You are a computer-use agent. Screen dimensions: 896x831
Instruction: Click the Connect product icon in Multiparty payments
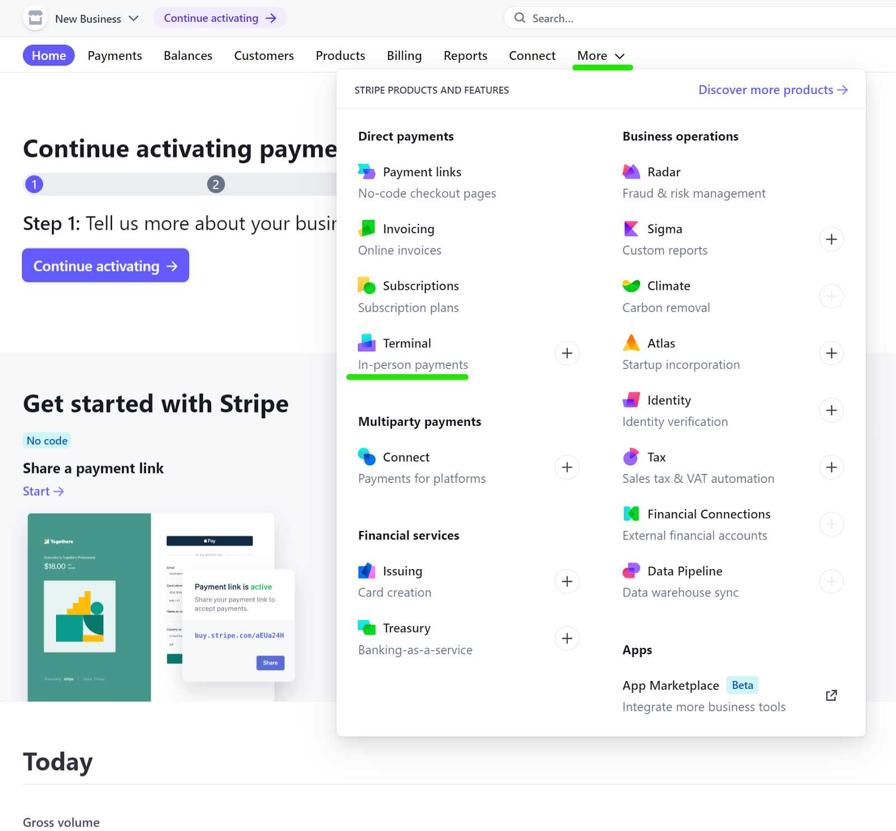pos(366,457)
